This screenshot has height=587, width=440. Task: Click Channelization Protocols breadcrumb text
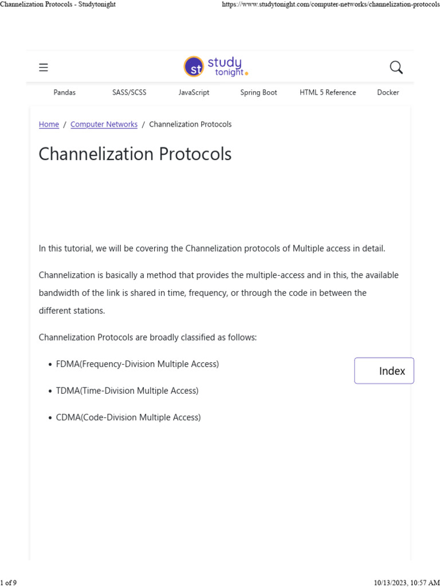pos(190,124)
